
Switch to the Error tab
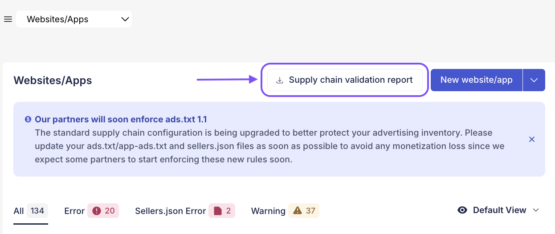74,211
